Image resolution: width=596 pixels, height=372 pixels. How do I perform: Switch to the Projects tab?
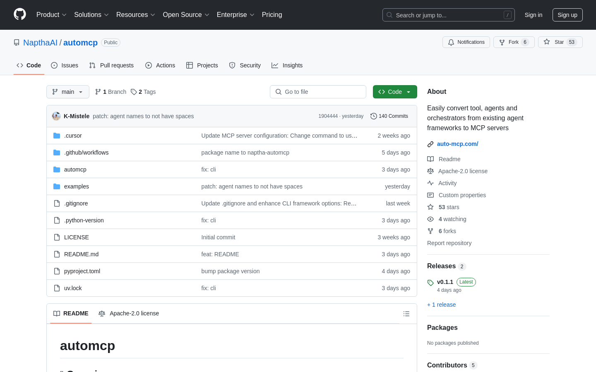[202, 65]
